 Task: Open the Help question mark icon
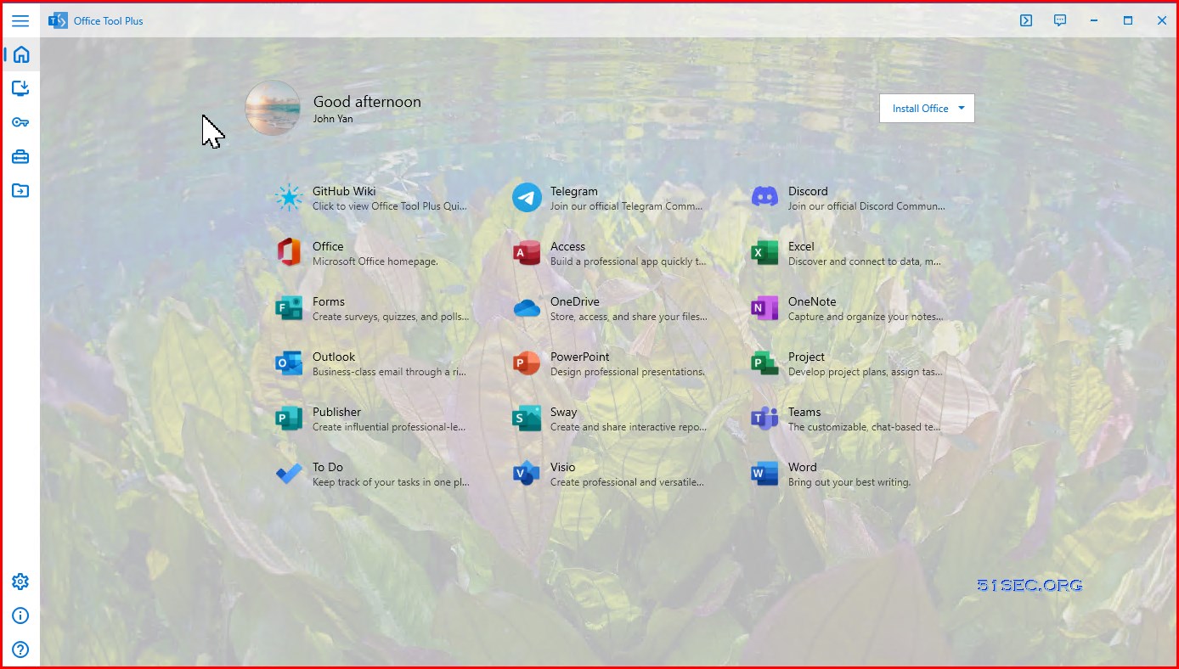pyautogui.click(x=20, y=649)
